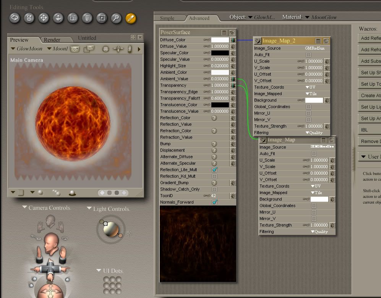Screen dimensions: 381x298
Task: Enable the Shadow_Catch_Only checkbox
Action: point(215,189)
